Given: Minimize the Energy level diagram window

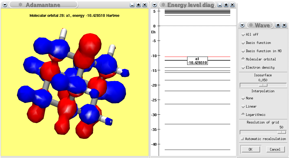Looking at the screenshot, I should pos(220,5).
